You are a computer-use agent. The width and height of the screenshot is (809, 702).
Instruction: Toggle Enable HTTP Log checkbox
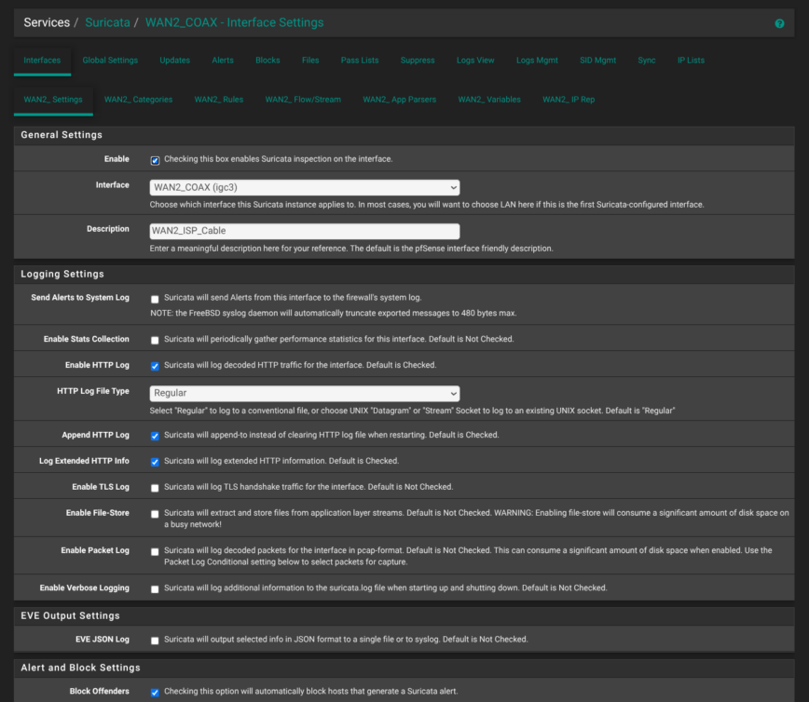tap(155, 366)
